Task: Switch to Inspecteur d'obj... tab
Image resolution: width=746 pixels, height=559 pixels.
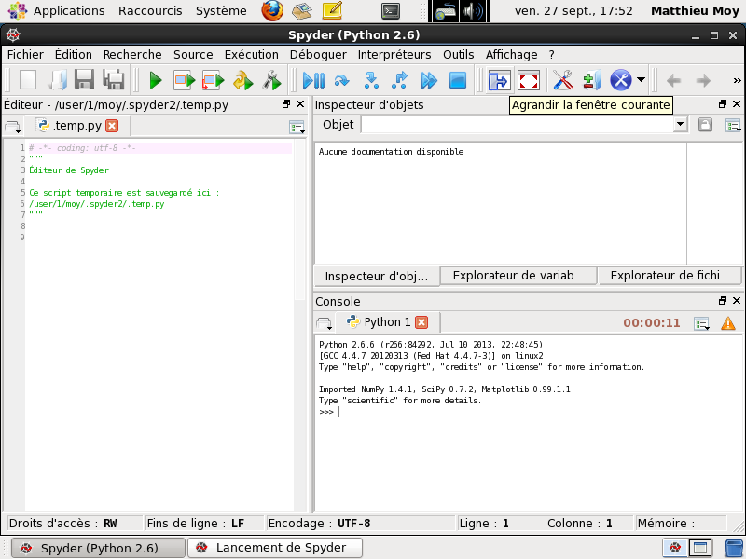Action: (377, 276)
